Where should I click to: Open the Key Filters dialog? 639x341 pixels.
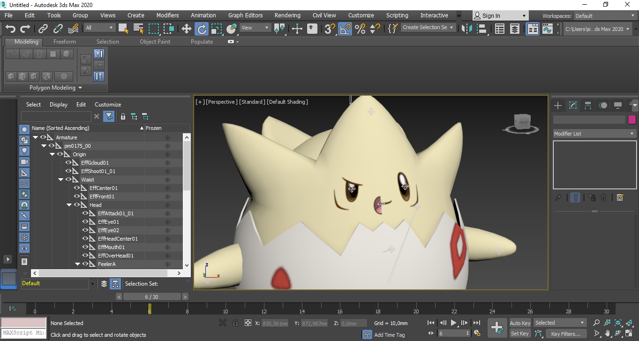pyautogui.click(x=566, y=334)
